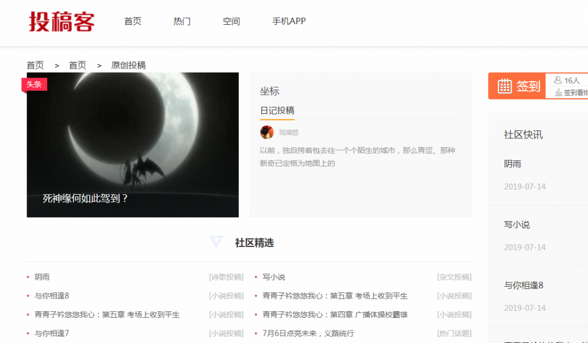
Task: Open the headline moon image thumbnail
Action: 133,145
